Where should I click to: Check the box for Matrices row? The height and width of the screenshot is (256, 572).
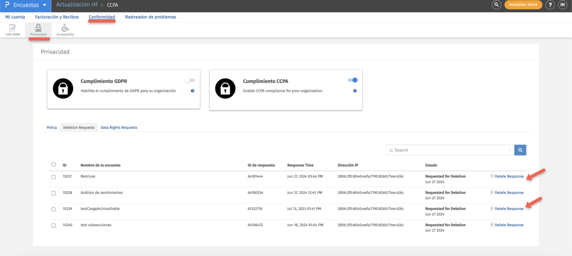click(x=53, y=177)
